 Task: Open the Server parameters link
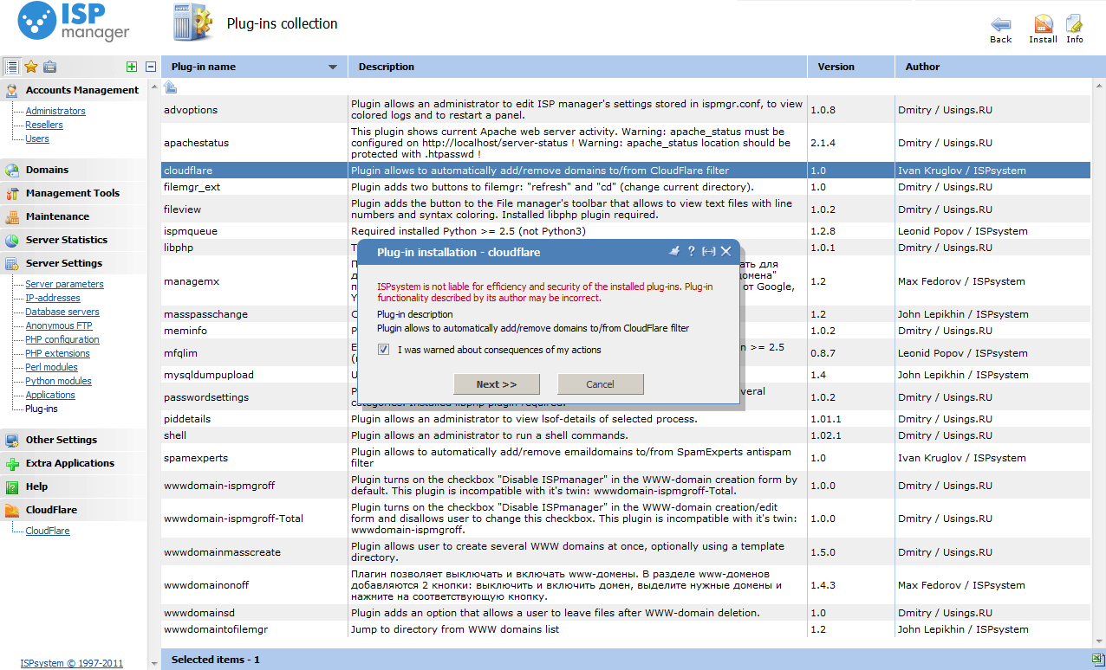(x=64, y=284)
